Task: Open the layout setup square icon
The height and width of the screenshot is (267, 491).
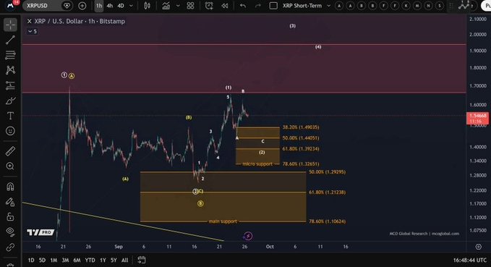Action: pos(273,6)
